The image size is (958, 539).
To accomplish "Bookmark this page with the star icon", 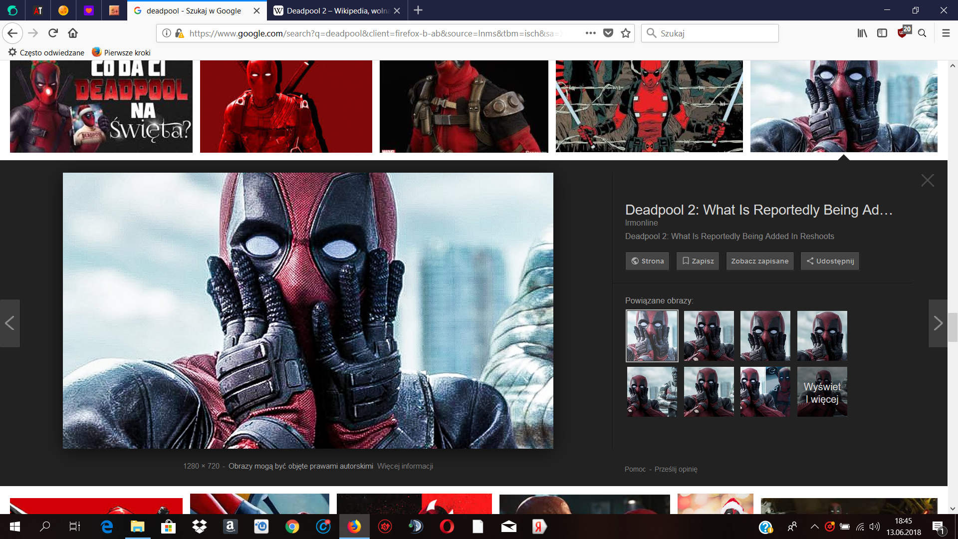I will pyautogui.click(x=626, y=33).
